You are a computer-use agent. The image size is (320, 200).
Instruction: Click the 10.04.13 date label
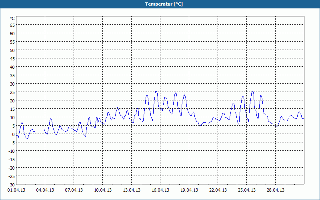click(x=103, y=190)
